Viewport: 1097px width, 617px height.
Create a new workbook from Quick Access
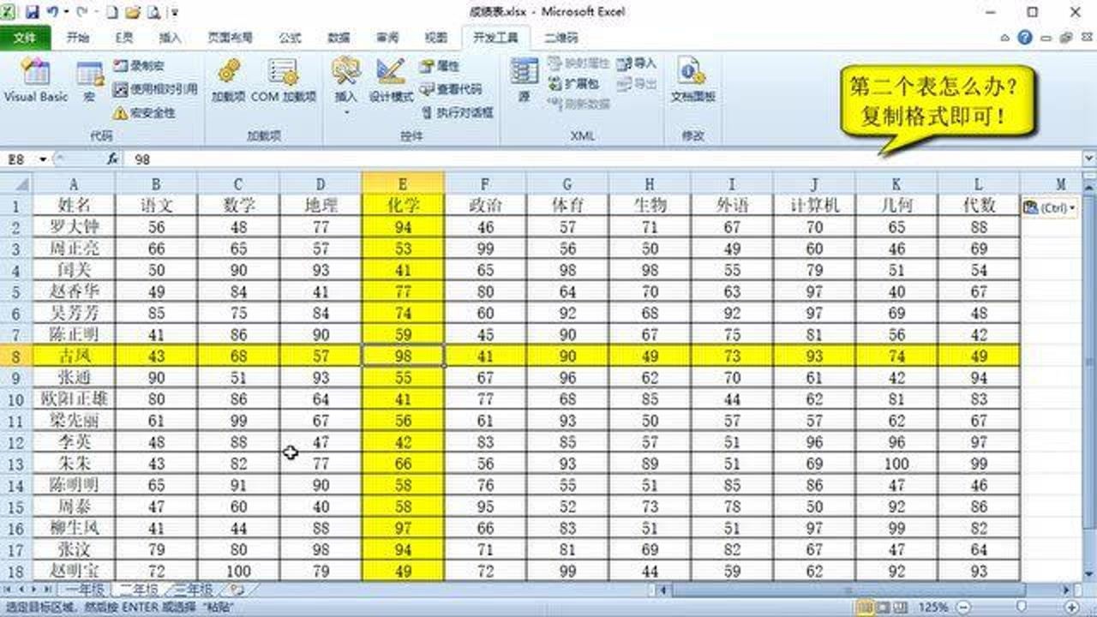click(113, 13)
